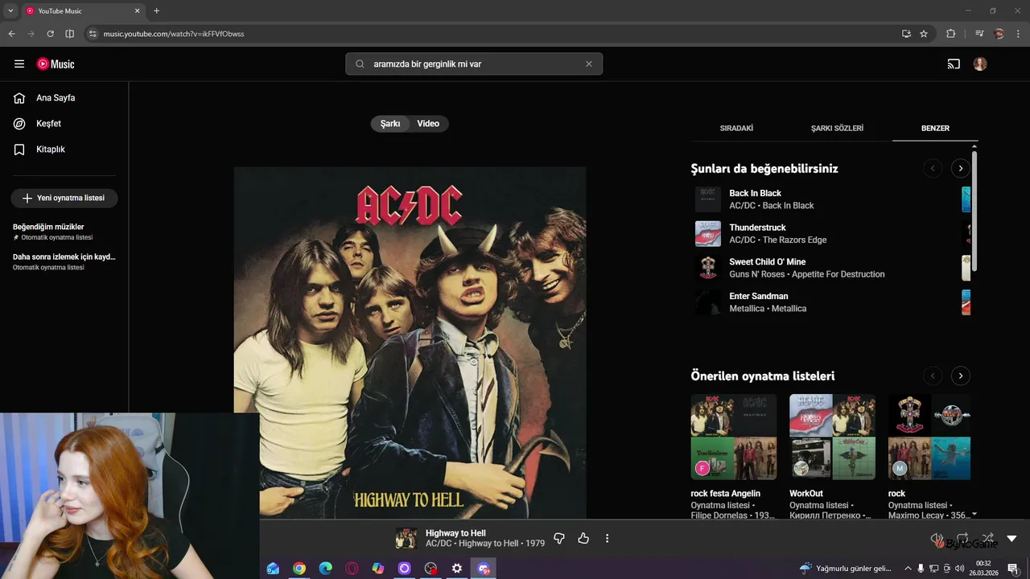Open WorkOut playlist cover
The width and height of the screenshot is (1030, 579).
click(x=832, y=437)
